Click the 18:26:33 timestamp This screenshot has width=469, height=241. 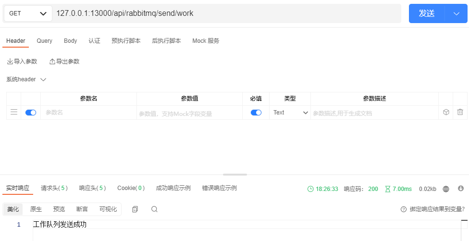[327, 189]
